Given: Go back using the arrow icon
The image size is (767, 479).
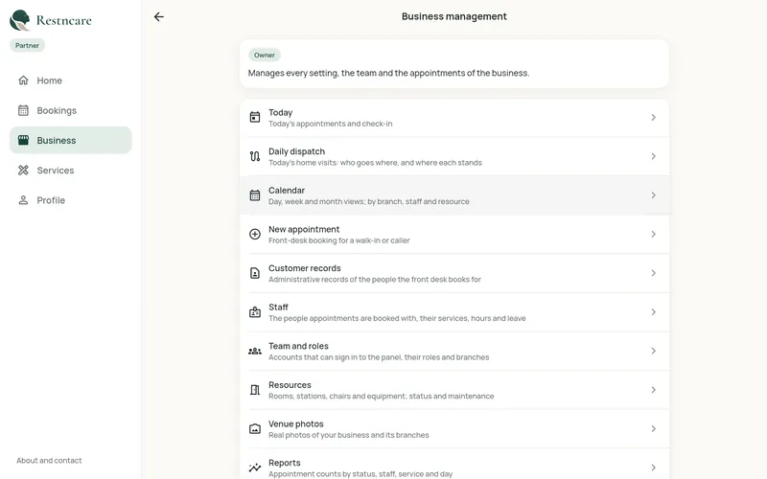Looking at the screenshot, I should (x=159, y=16).
